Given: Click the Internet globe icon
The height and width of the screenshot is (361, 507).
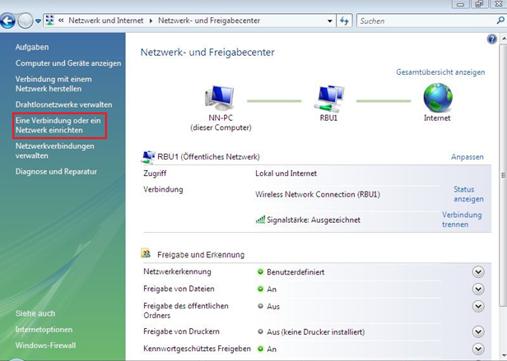Looking at the screenshot, I should coord(437,99).
